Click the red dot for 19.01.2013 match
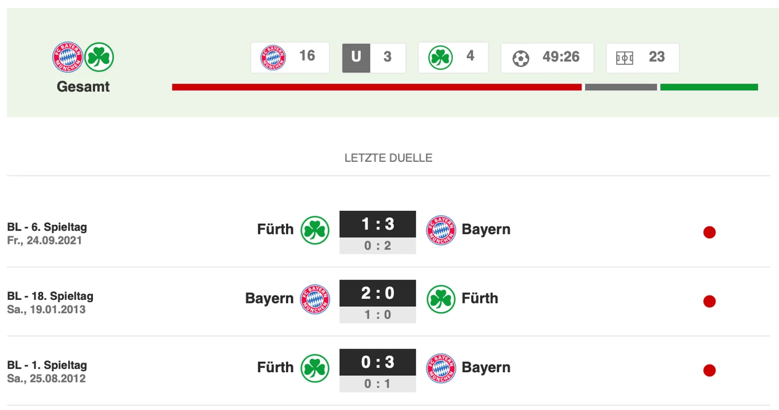 point(709,302)
